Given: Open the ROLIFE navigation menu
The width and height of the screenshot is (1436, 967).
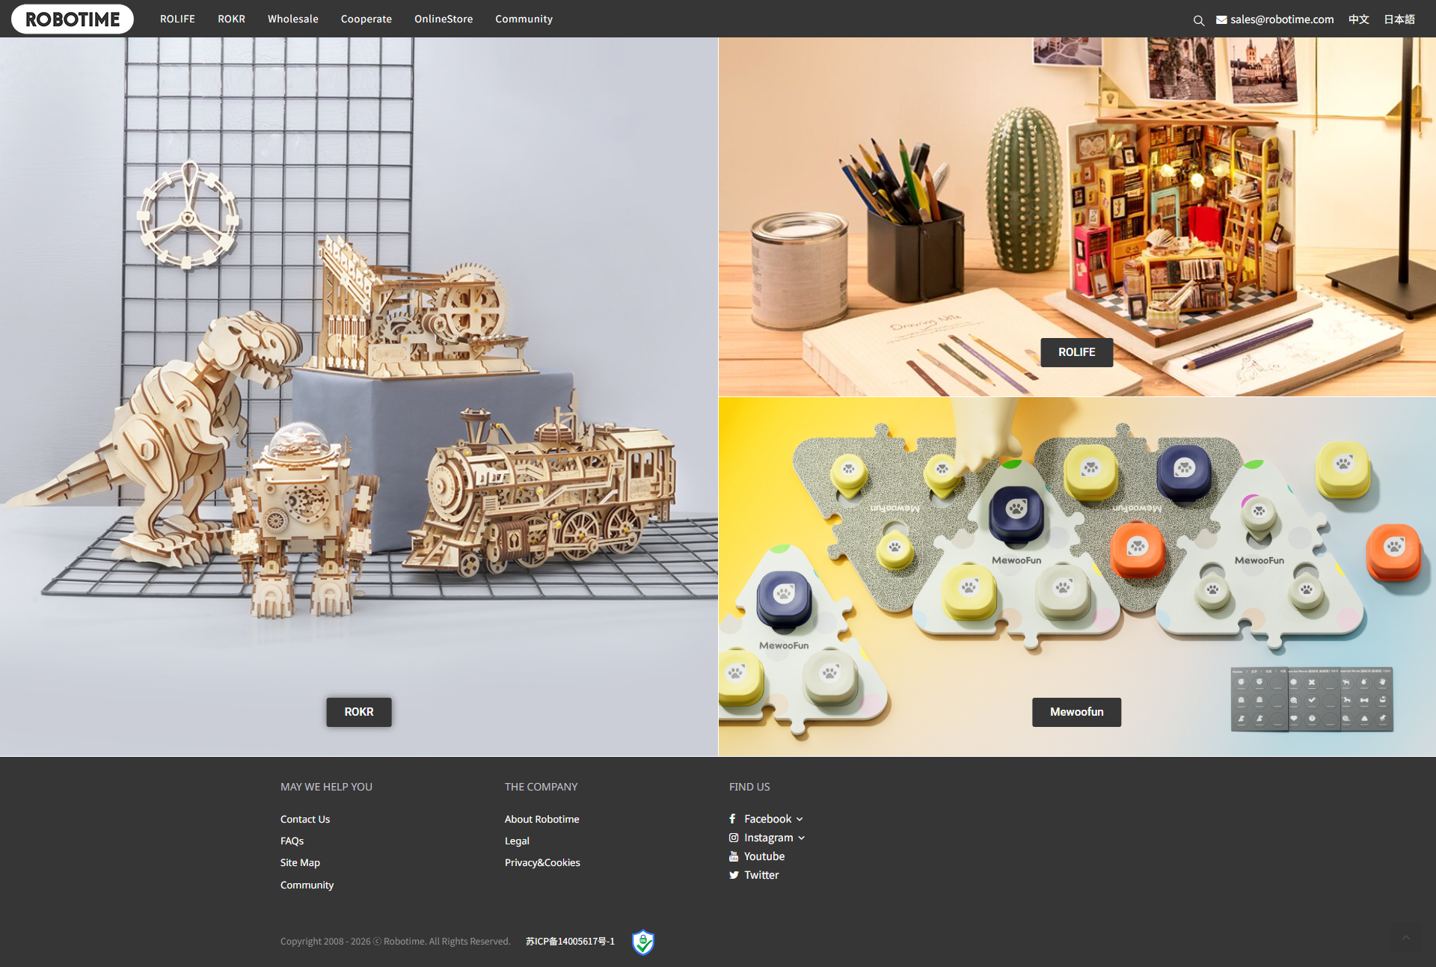Looking at the screenshot, I should click(x=177, y=19).
